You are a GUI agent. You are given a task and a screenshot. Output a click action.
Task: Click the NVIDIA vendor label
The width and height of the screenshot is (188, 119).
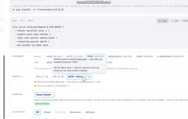(37, 57)
